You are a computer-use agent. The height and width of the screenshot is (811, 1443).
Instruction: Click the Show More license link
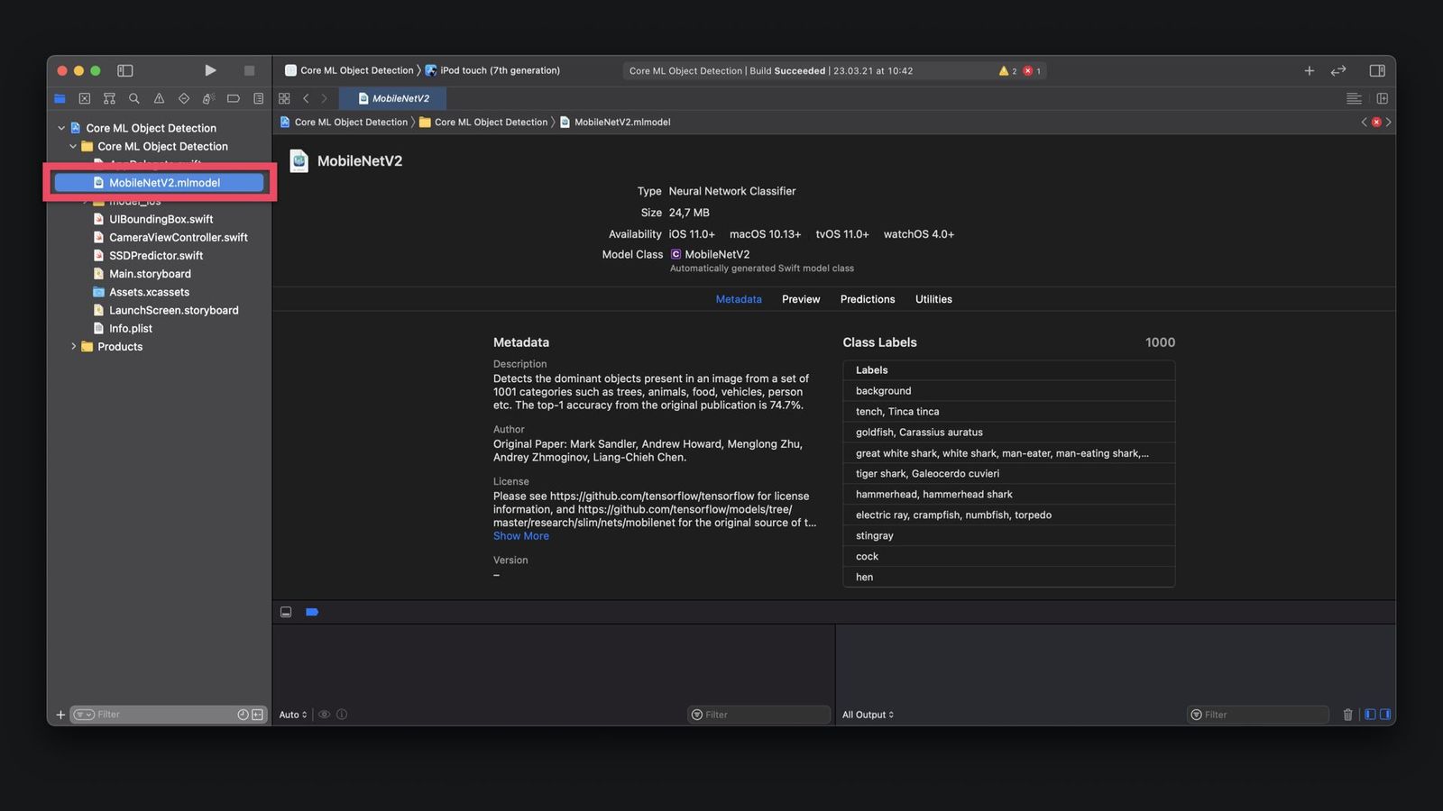(520, 535)
